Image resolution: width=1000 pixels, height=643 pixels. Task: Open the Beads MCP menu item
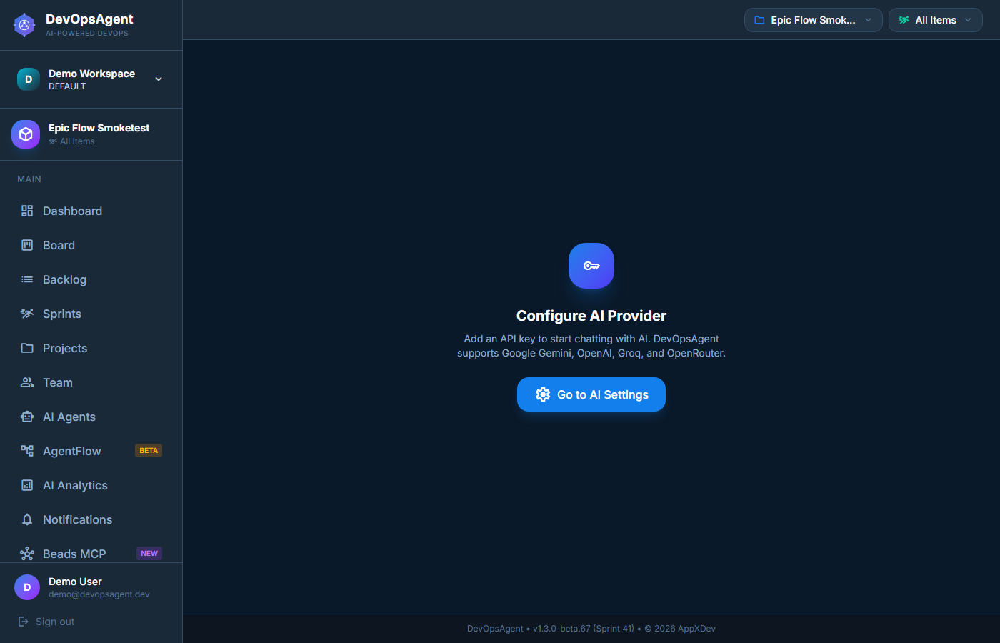coord(74,554)
